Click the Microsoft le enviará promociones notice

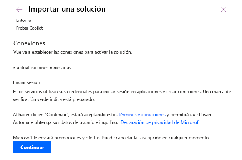click(111, 138)
